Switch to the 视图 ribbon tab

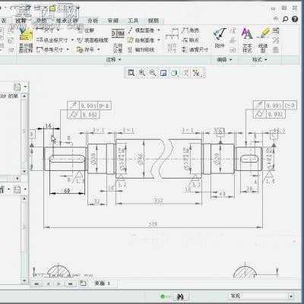click(x=154, y=21)
